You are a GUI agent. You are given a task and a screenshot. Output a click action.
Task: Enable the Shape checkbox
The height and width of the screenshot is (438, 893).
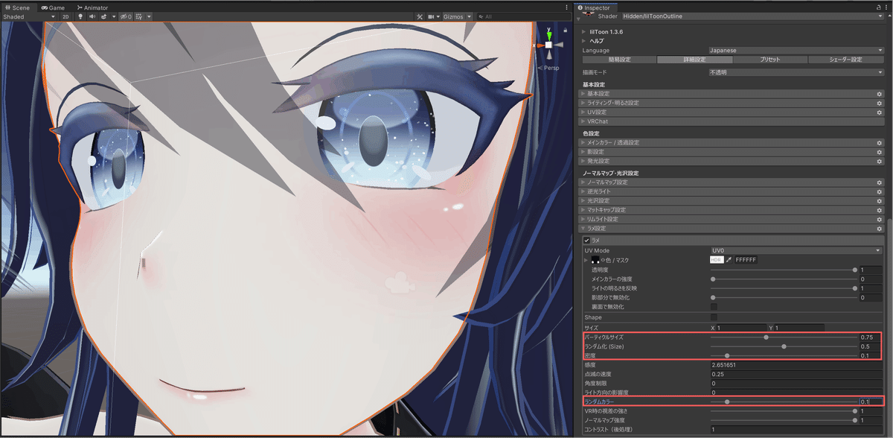[714, 317]
